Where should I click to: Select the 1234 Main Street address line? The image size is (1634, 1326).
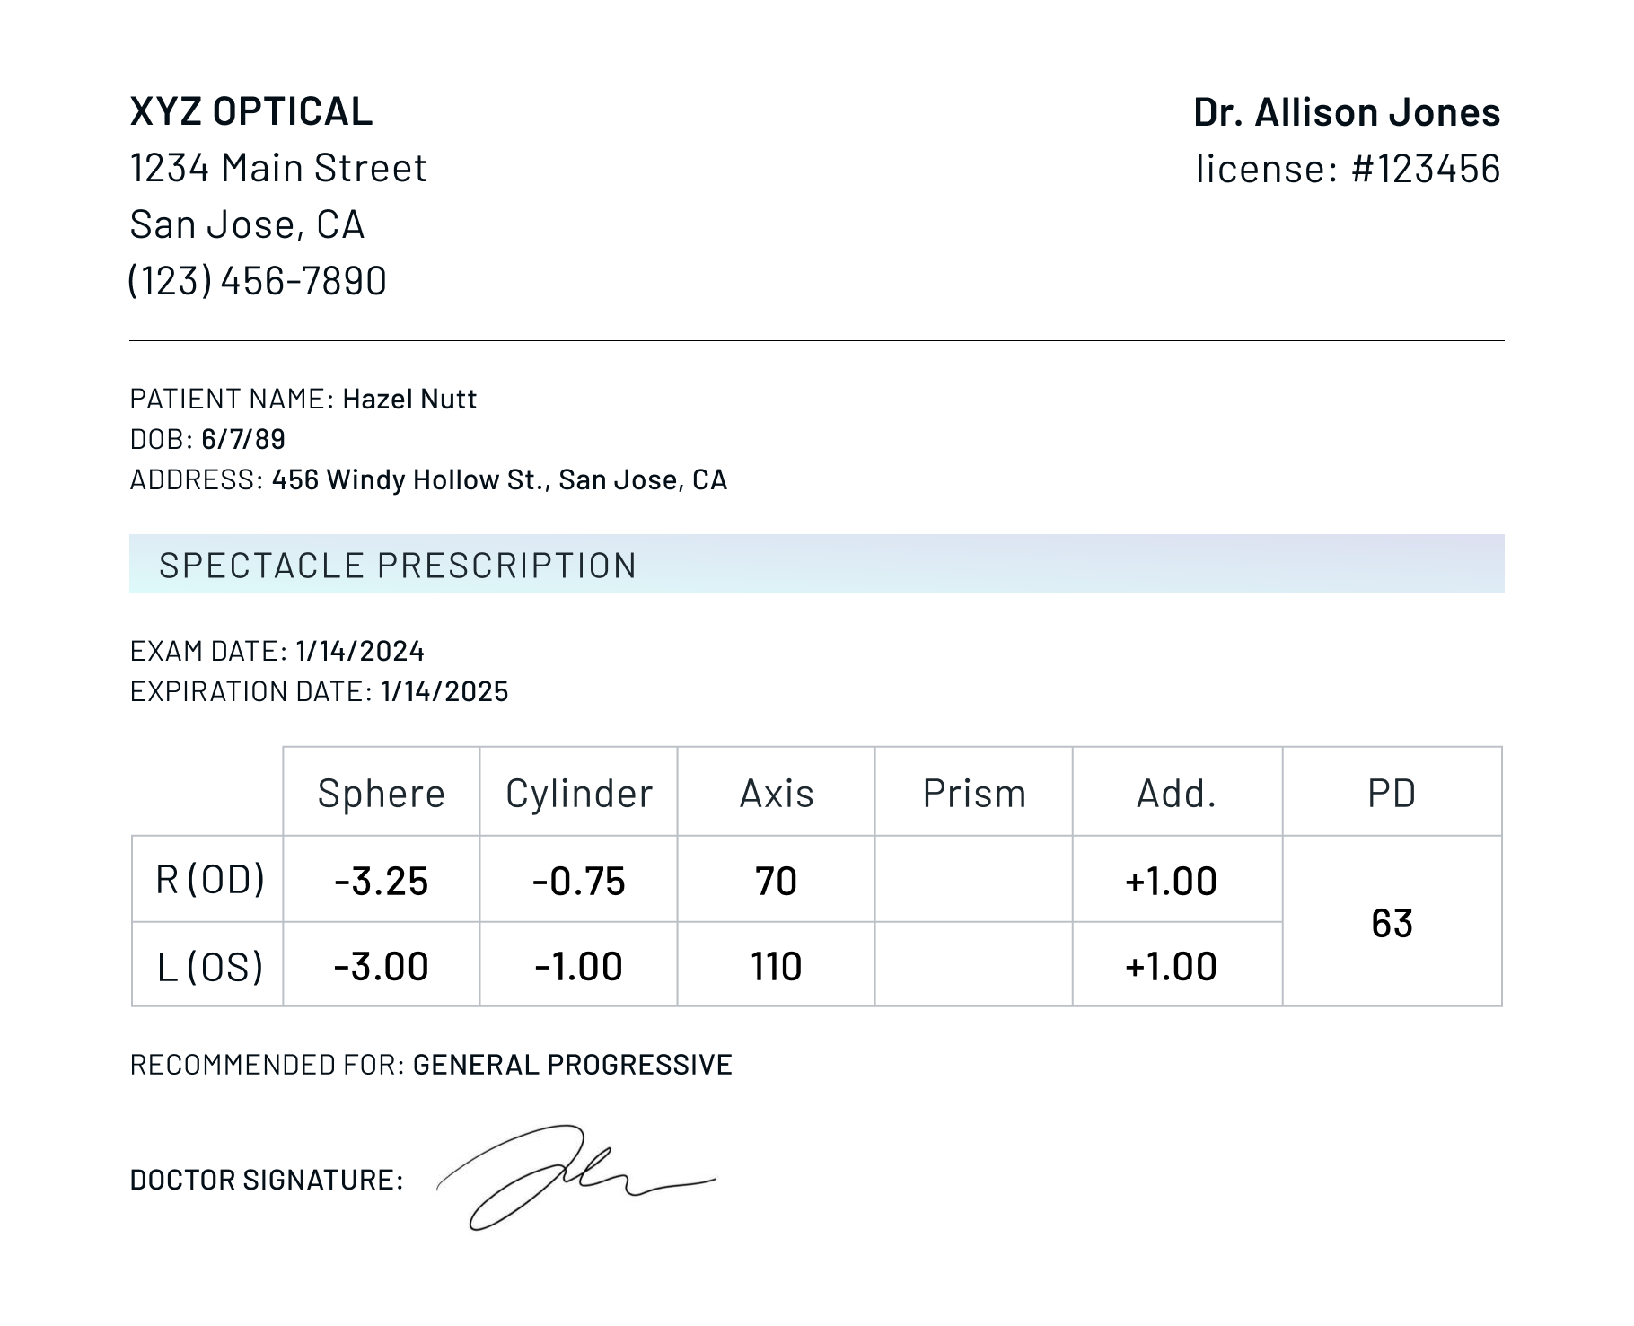(278, 168)
